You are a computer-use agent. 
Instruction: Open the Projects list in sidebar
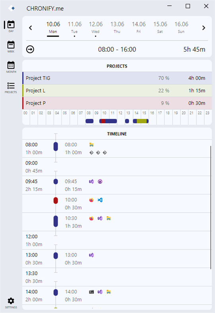click(11, 88)
